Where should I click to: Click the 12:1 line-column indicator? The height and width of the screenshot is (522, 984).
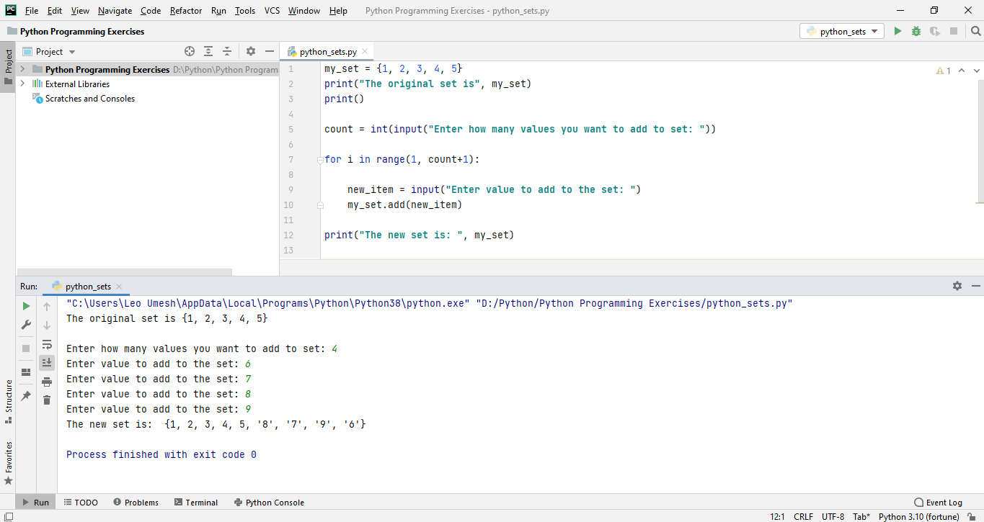(777, 516)
